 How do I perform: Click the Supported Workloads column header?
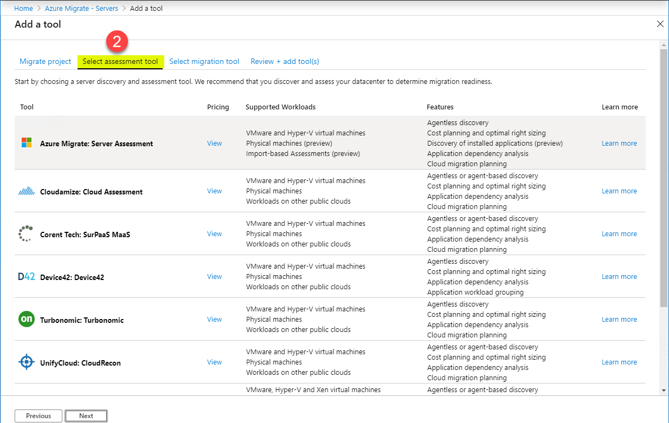coord(280,107)
